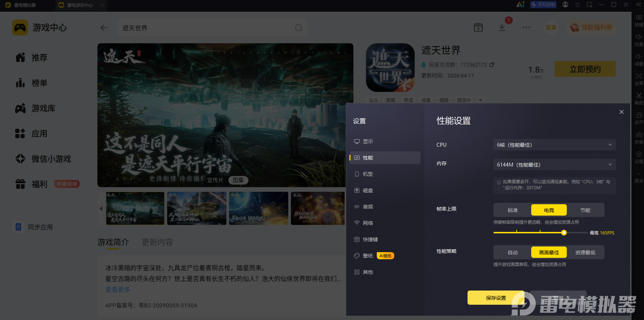Switch to the 更新内容 tab

point(157,242)
